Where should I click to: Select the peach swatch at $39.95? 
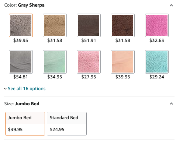click(x=122, y=62)
